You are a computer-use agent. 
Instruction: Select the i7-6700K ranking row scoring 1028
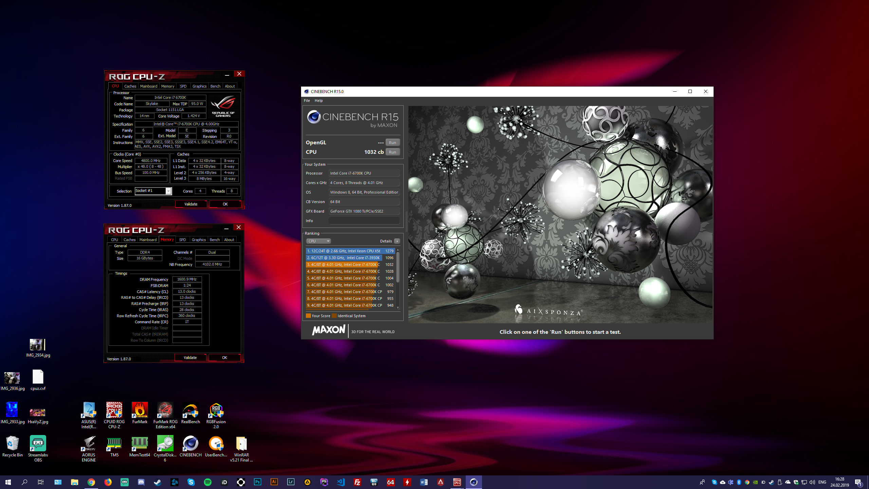point(350,271)
